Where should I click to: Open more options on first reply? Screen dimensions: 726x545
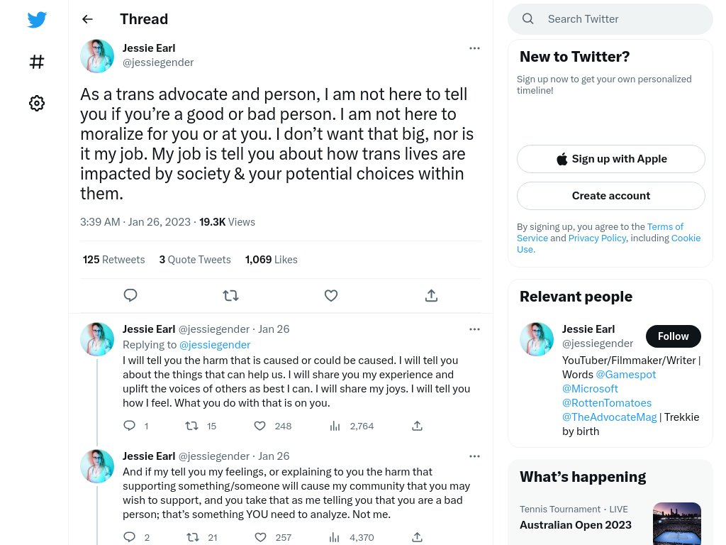[474, 329]
